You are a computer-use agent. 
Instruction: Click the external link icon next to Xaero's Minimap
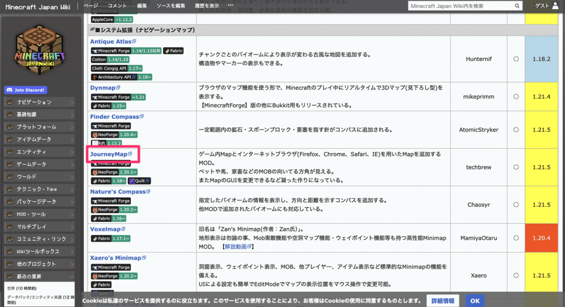point(144,258)
